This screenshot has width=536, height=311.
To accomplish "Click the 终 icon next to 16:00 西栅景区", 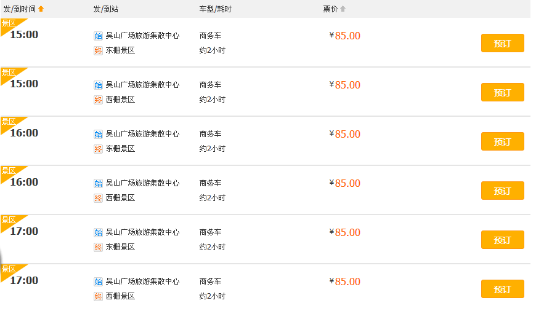I will point(98,198).
